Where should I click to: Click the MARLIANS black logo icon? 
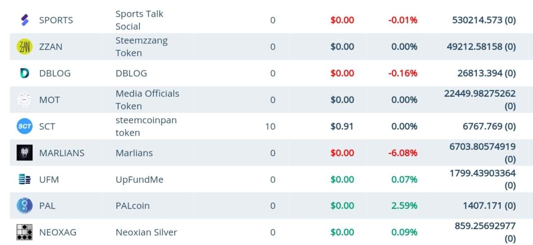tap(24, 153)
